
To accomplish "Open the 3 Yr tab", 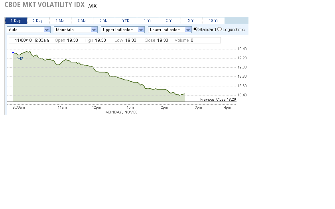I will click(169, 21).
